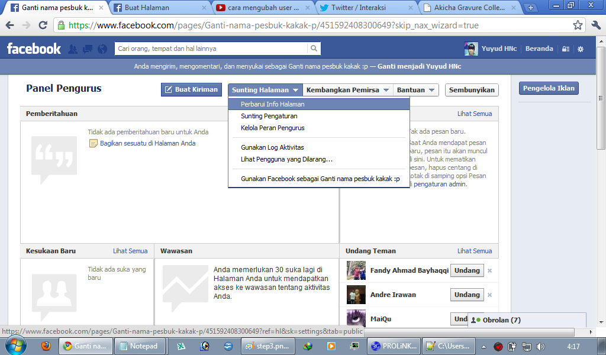Click Ganti menjadi Yuyud HNc link

coord(420,66)
